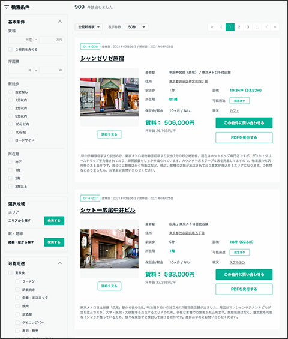Check the 中華・エスニック checkbox

(17, 298)
